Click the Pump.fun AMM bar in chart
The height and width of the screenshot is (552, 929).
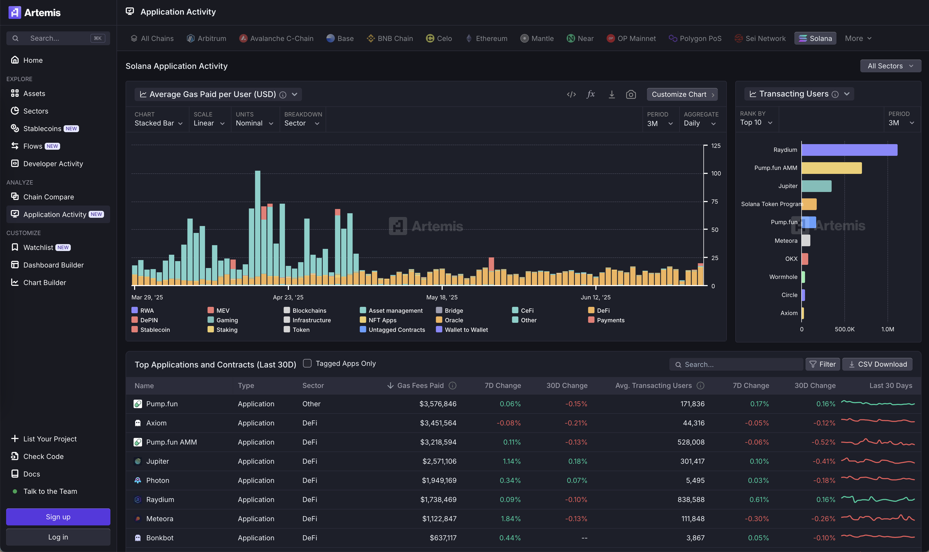832,168
